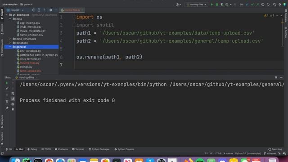This screenshot has width=288, height=162.
Task: Restore layout icon in the Run panel
Action: pos(7,101)
